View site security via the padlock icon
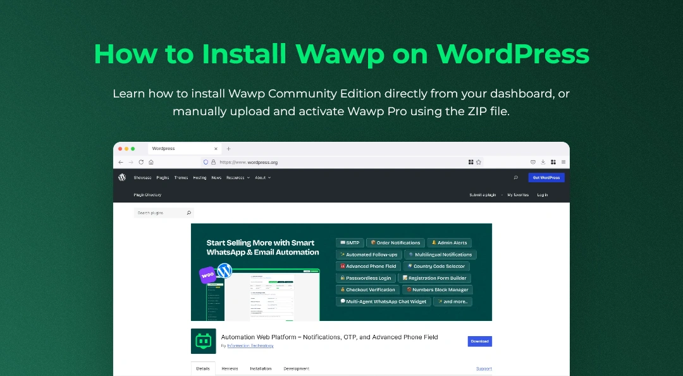The width and height of the screenshot is (683, 376). (214, 162)
